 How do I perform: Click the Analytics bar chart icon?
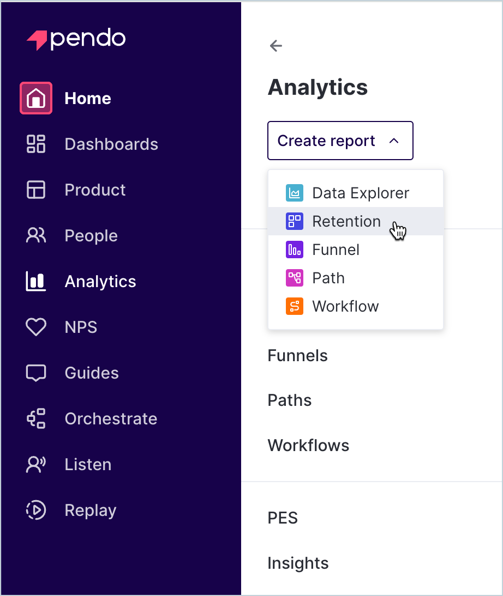[36, 281]
